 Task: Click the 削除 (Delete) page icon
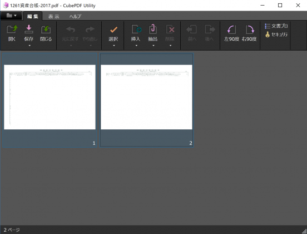point(170,30)
